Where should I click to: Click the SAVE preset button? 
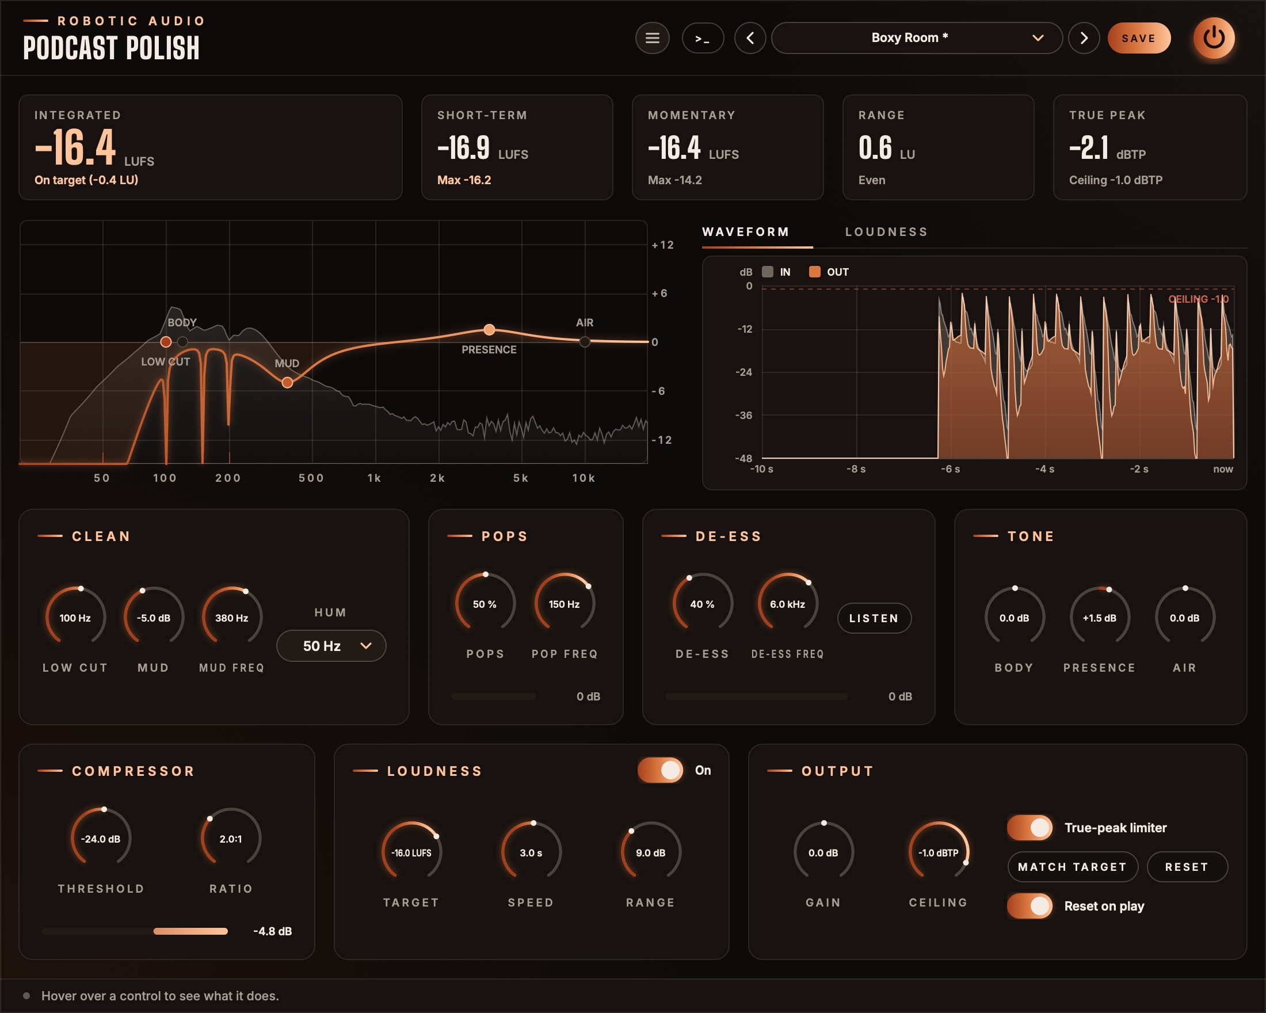point(1139,38)
